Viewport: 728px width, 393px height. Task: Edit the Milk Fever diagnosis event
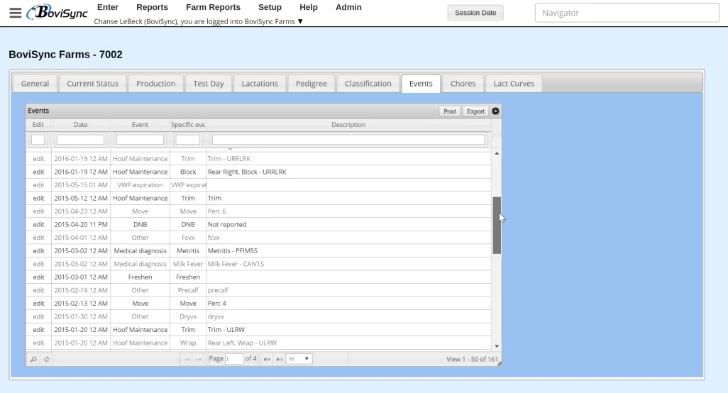tap(38, 264)
